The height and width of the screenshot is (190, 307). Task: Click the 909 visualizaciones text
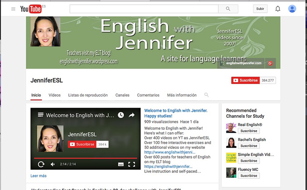coord(161,122)
